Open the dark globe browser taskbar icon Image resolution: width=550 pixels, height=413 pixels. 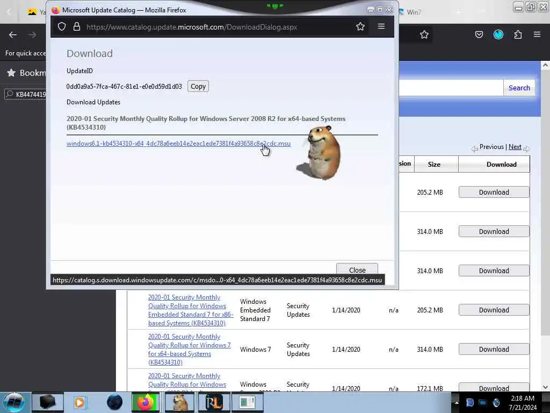114,402
